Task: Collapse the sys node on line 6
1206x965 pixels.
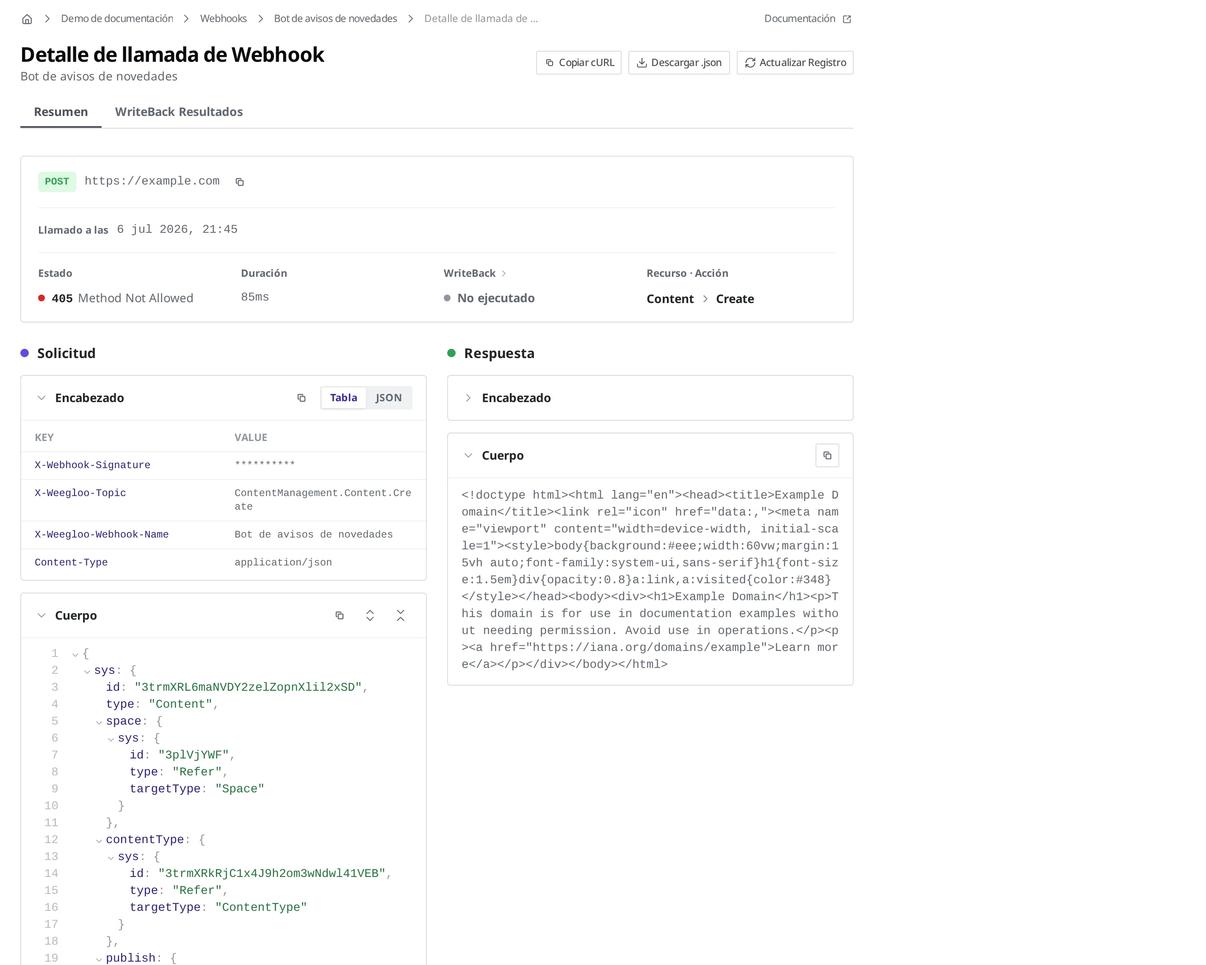Action: pyautogui.click(x=111, y=739)
